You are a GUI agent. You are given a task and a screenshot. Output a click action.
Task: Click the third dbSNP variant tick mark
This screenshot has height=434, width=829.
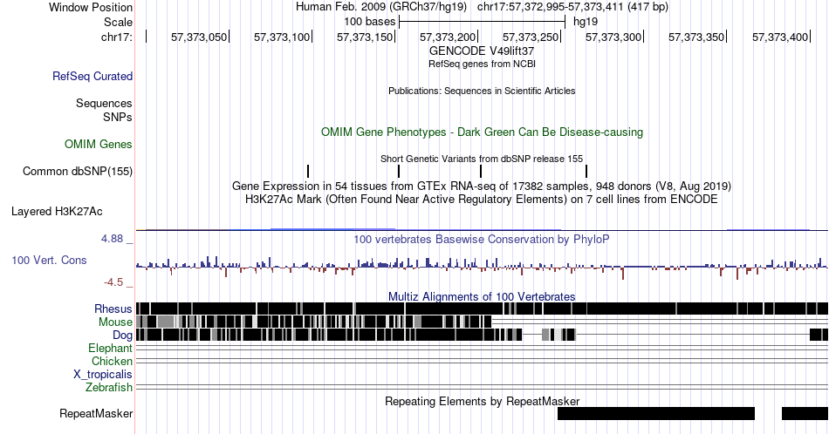(481, 171)
